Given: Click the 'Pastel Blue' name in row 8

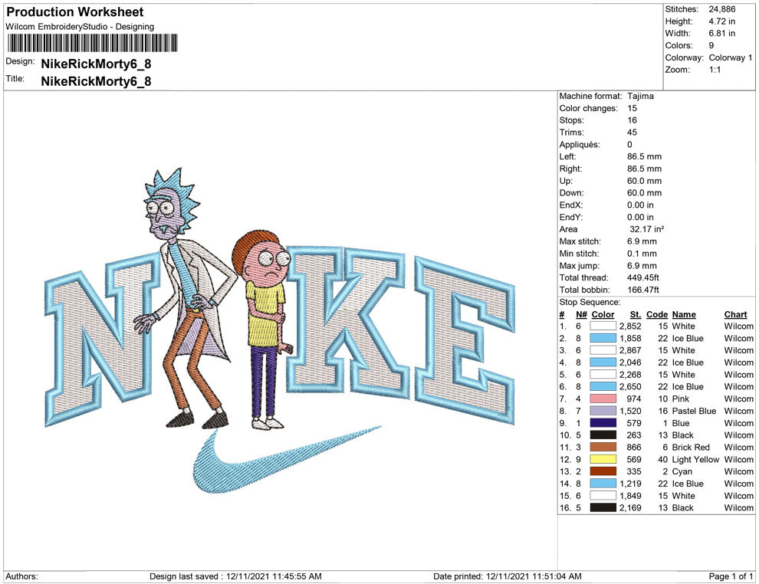Looking at the screenshot, I should click(x=694, y=411).
